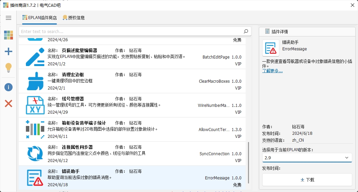Click the lightbulb tips icon
Viewport: 358px width, 192px height.
pos(9,68)
